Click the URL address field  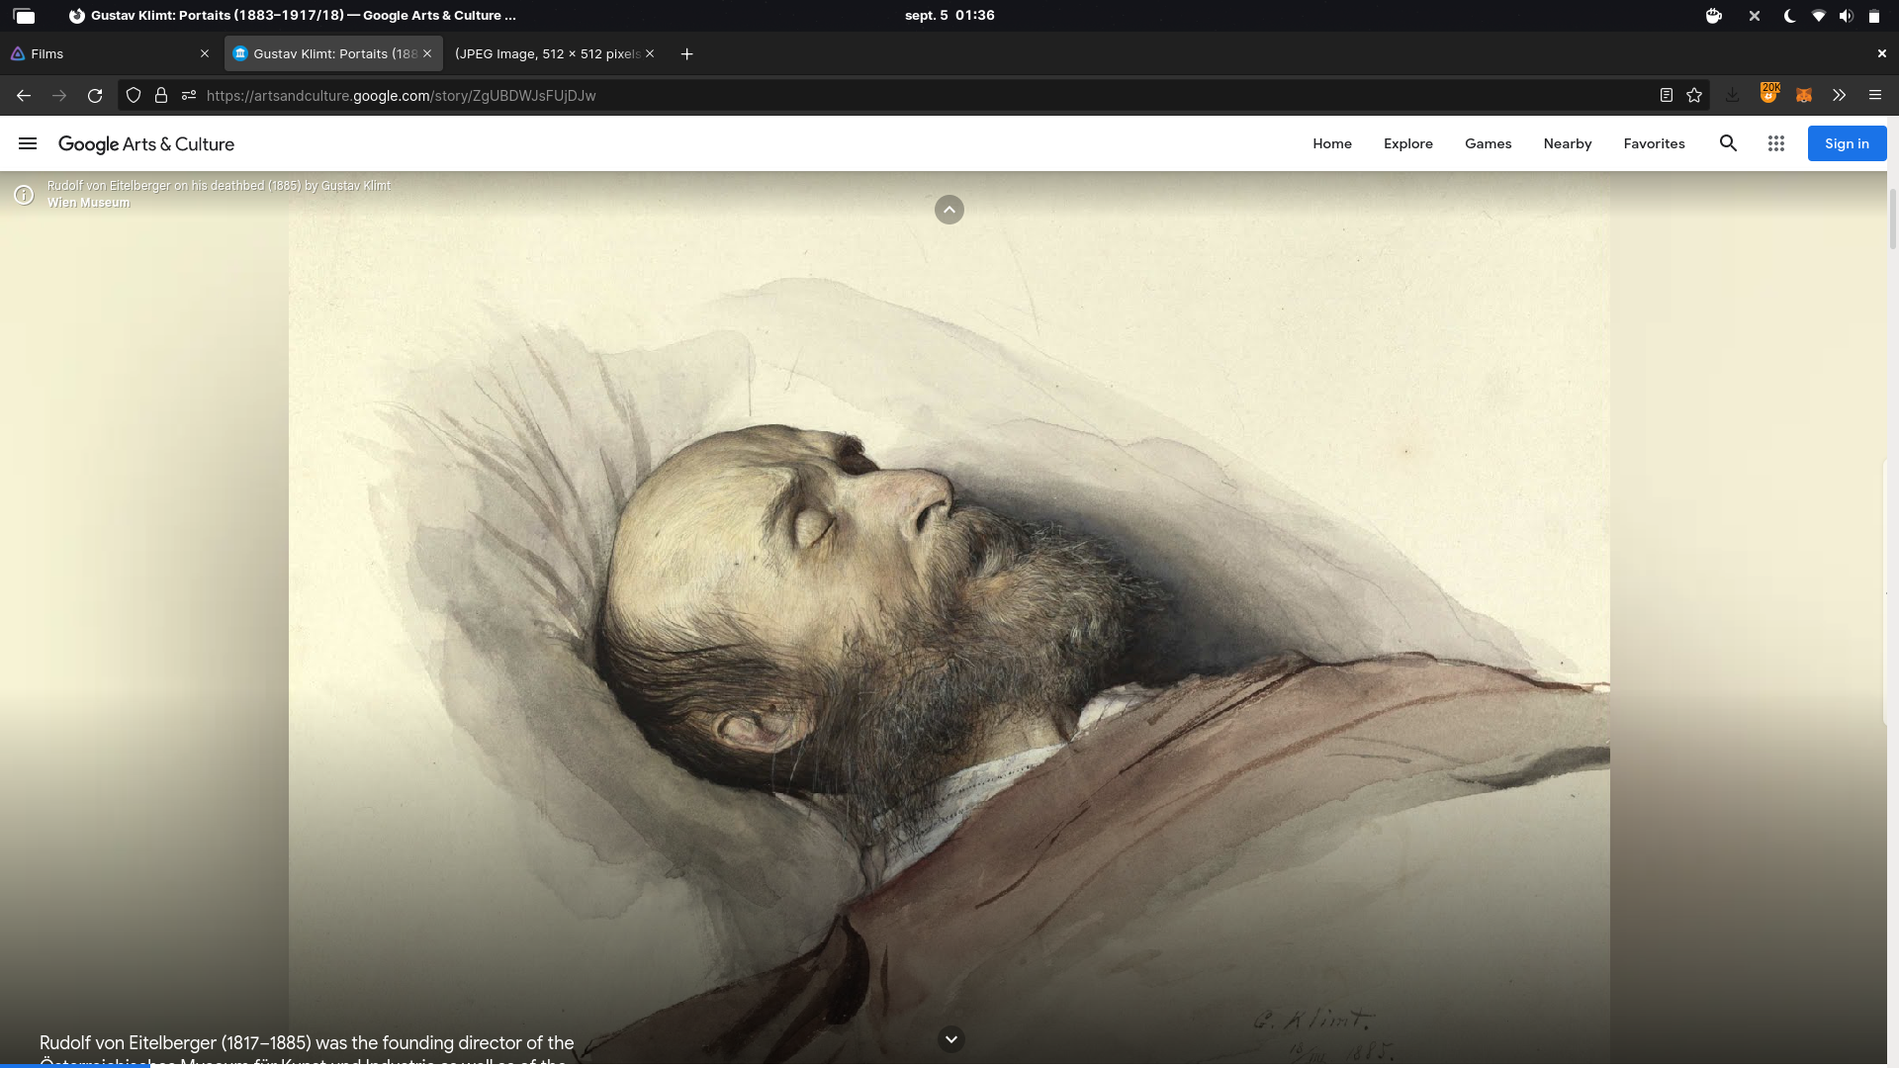(x=890, y=96)
